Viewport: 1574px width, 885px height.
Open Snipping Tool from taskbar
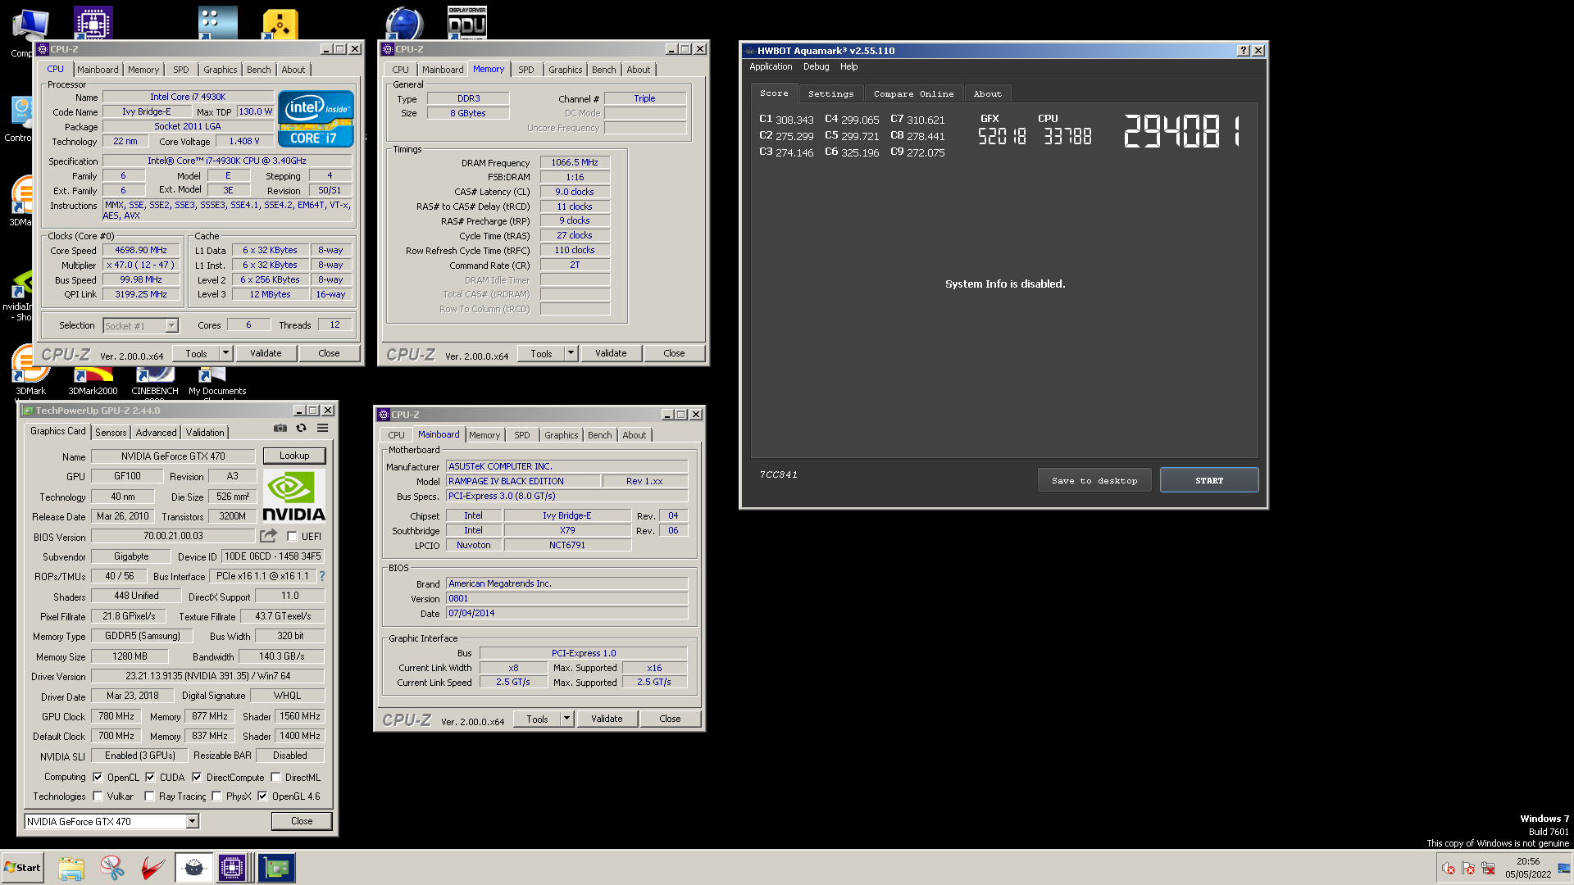point(112,868)
